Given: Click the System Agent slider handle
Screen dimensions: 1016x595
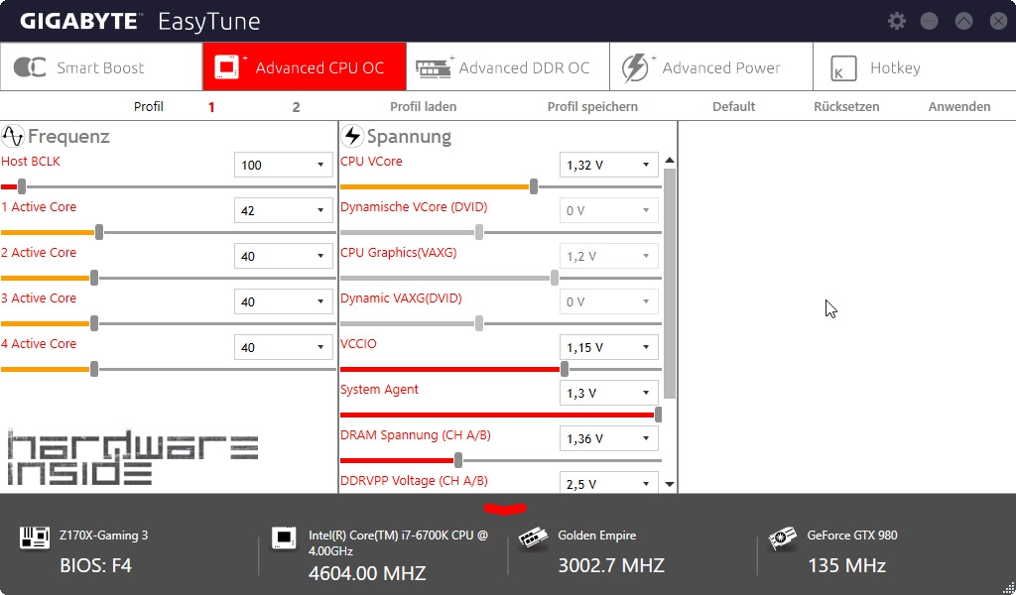Looking at the screenshot, I should tap(658, 415).
